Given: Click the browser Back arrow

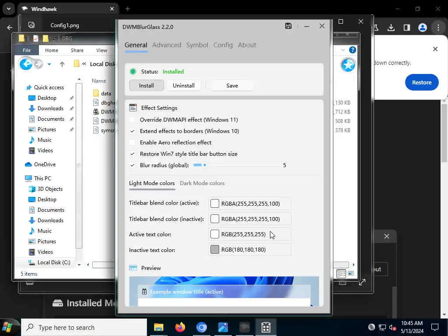Looking at the screenshot, I should coord(10,28).
